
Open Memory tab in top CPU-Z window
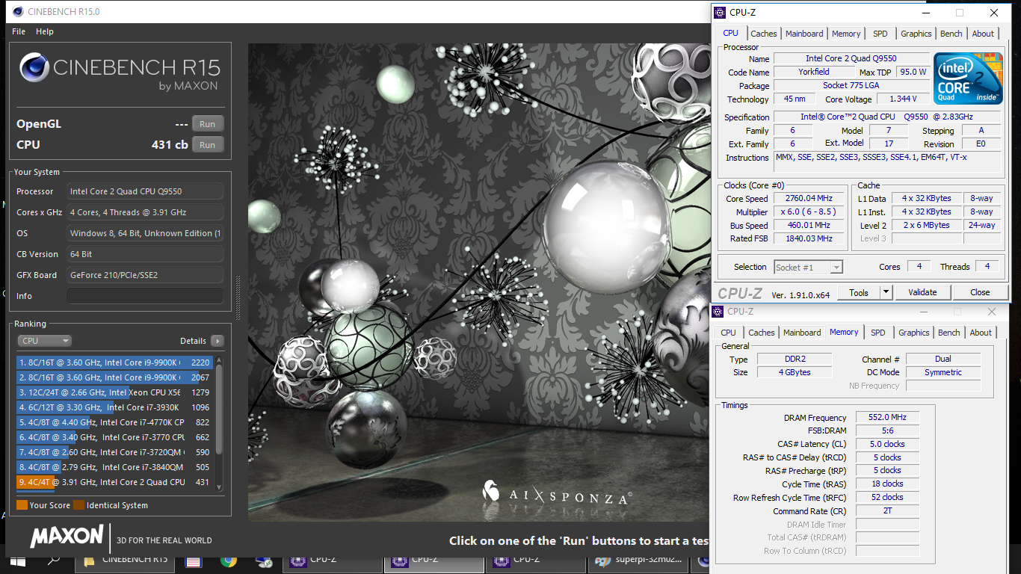pyautogui.click(x=846, y=34)
